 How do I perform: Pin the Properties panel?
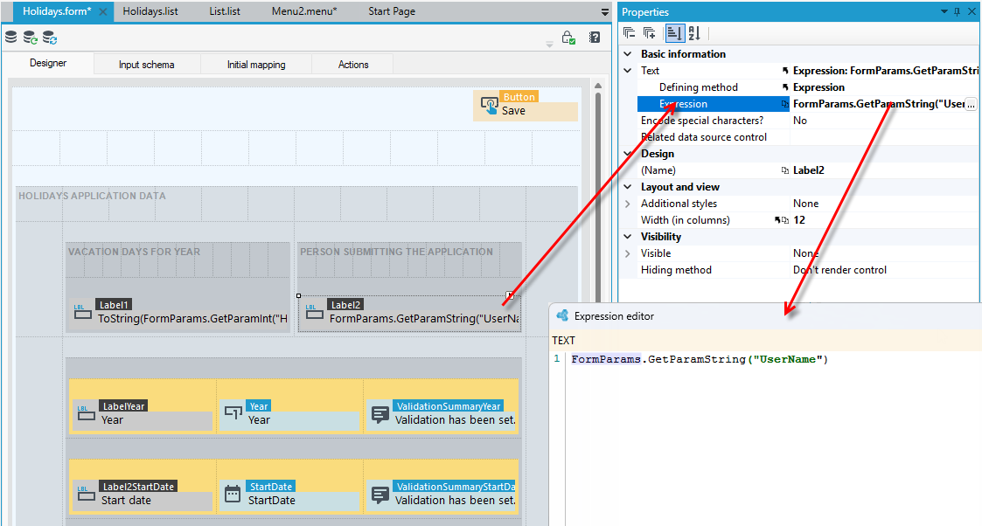tap(957, 12)
